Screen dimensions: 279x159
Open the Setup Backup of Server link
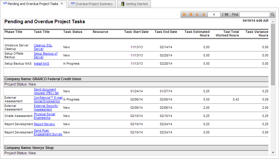[x=46, y=55]
